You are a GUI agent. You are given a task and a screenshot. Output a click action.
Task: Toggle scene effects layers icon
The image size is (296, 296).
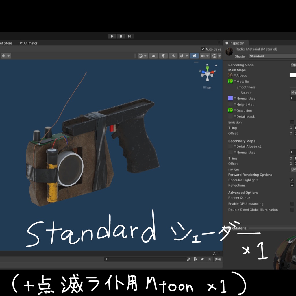click(182, 56)
